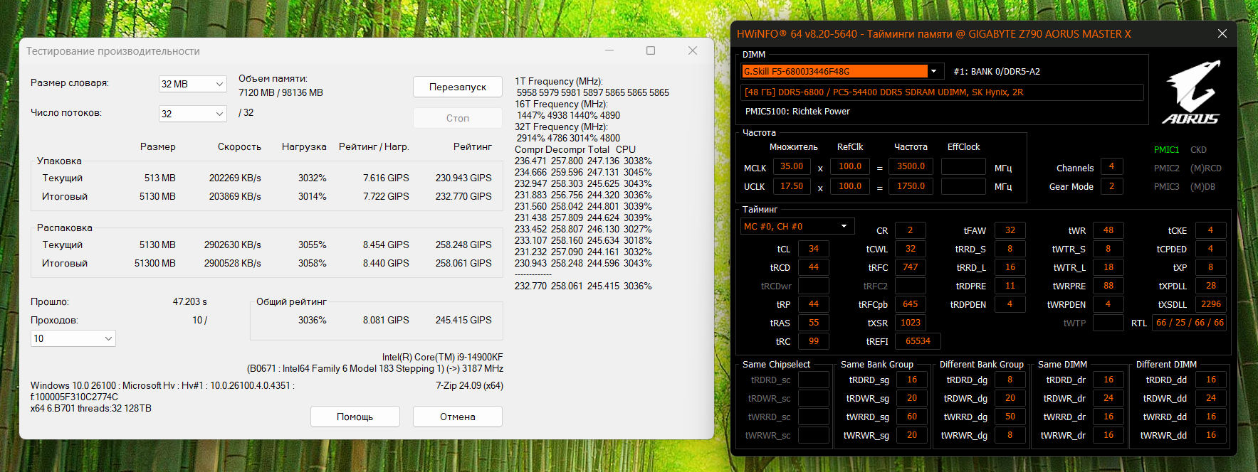This screenshot has width=1258, height=472.
Task: Open the MC #0, CH #0 channel dropdown
Action: point(797,226)
